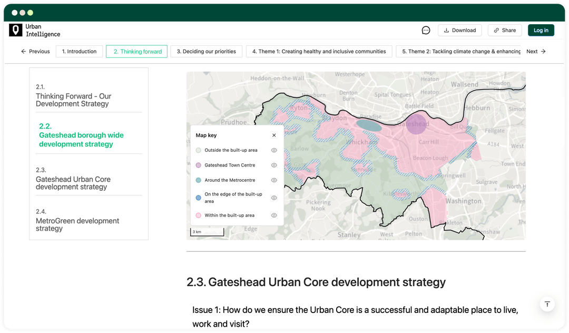The height and width of the screenshot is (333, 569).
Task: Toggle visibility of Gateshead Town Centre layer
Action: point(274,165)
